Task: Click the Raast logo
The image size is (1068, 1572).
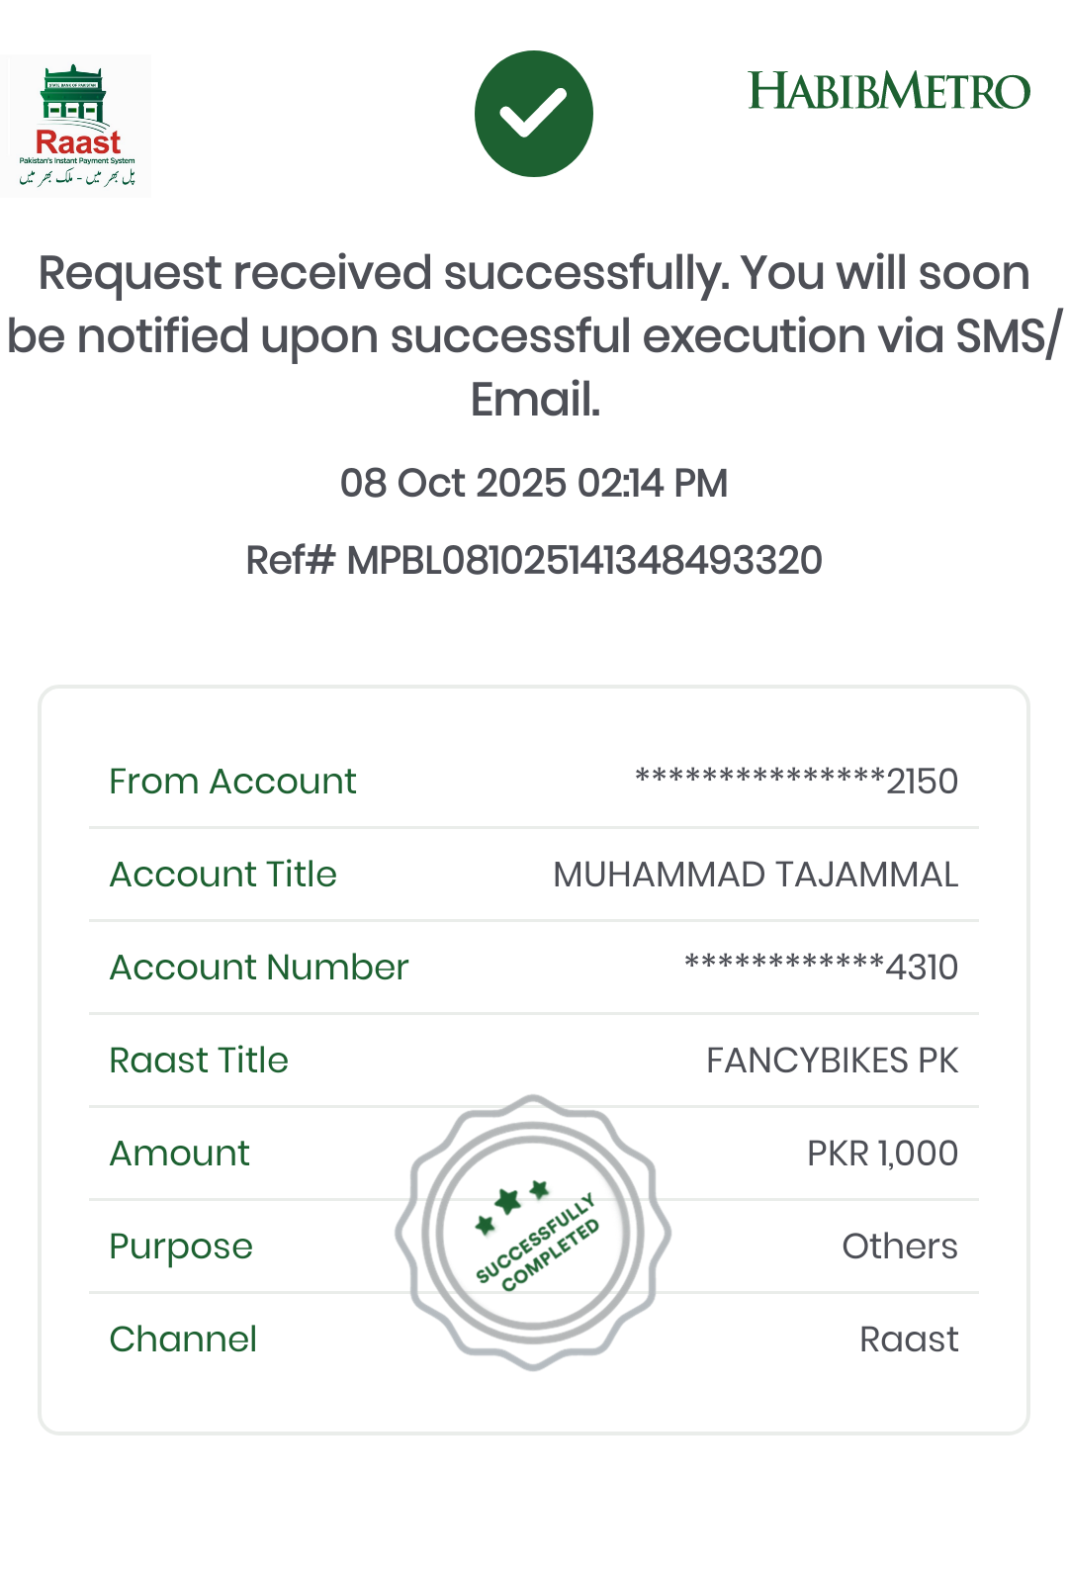Action: [76, 126]
